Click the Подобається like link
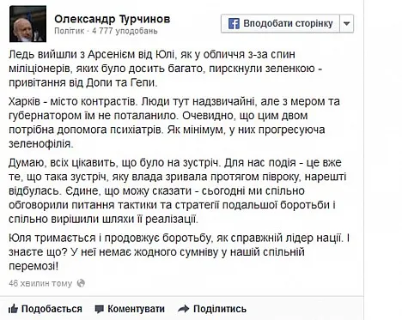Screen dimensions: 402x320 click(52, 309)
